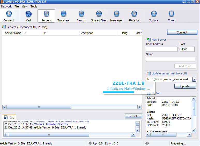Sort the list by User column
The height and width of the screenshot is (146, 200).
(136, 33)
